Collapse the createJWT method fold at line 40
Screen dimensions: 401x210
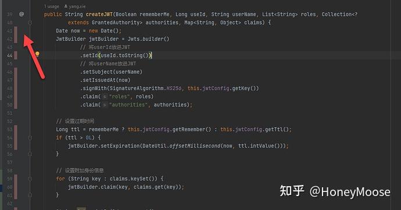30,23
